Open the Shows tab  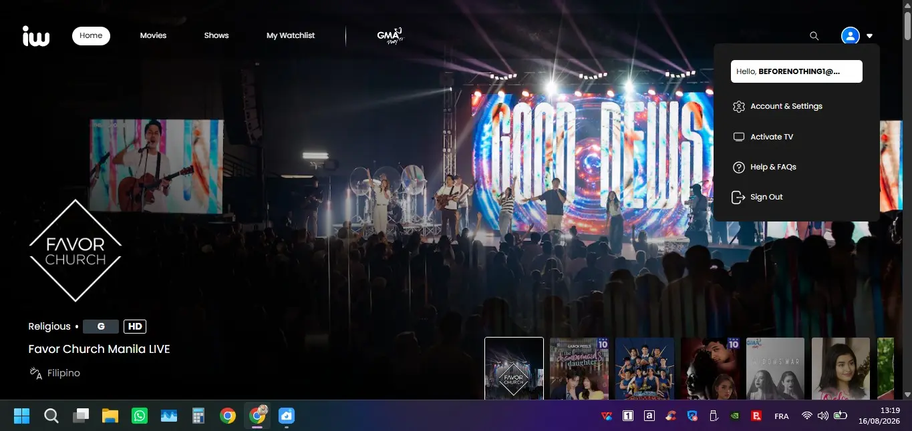point(216,35)
